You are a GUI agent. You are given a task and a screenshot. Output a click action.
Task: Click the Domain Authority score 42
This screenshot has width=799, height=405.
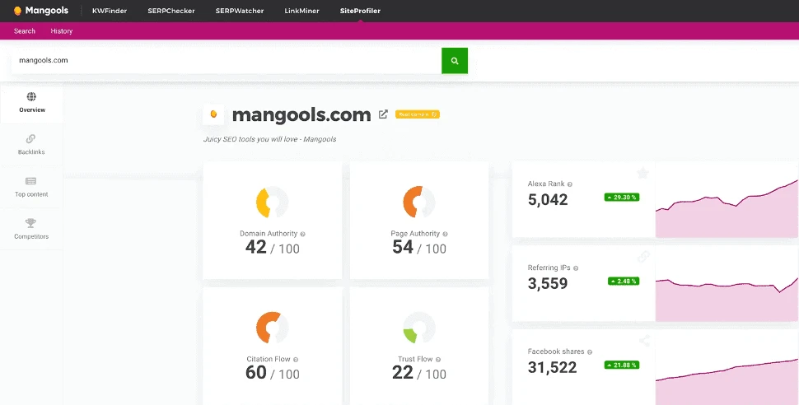click(x=256, y=248)
